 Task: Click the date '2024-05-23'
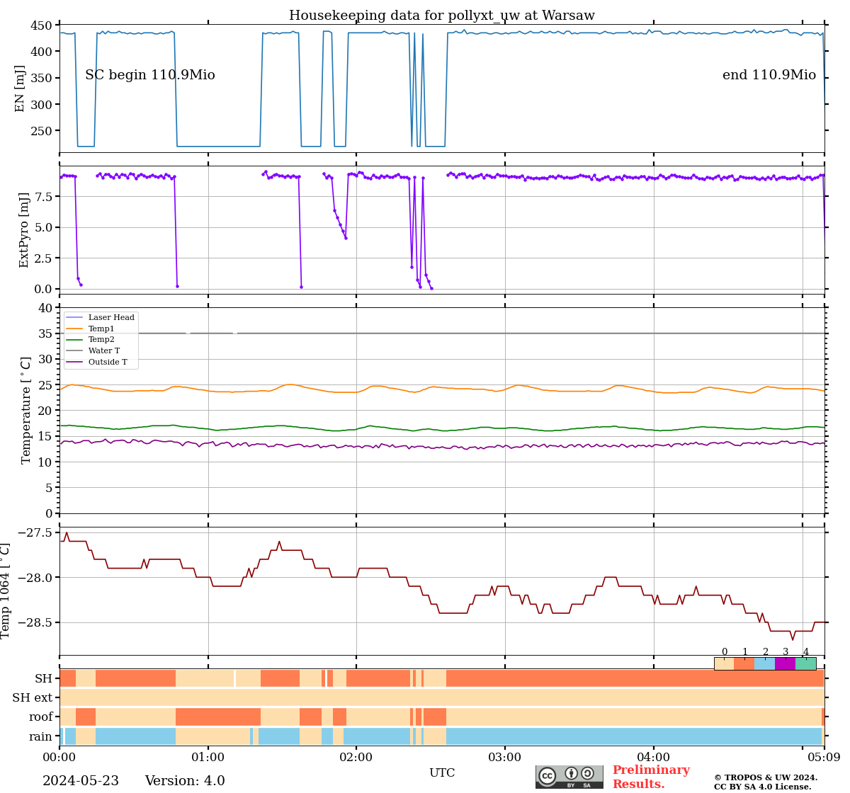(x=81, y=781)
